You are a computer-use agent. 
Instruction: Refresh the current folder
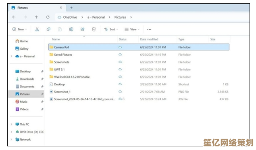click(48, 17)
